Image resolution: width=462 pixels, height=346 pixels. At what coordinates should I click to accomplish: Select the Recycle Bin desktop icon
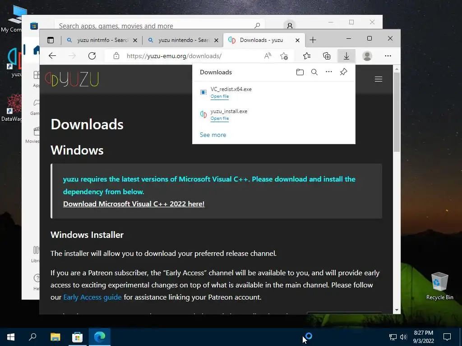click(x=439, y=286)
